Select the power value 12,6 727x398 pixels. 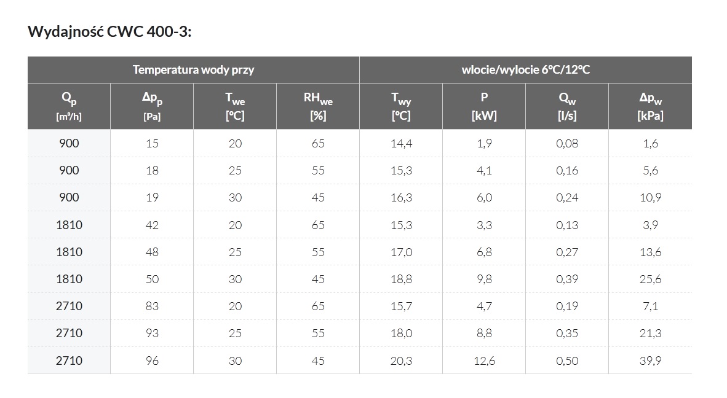(484, 361)
